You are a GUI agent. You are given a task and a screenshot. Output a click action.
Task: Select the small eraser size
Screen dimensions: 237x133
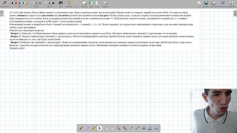click(x=46, y=3)
